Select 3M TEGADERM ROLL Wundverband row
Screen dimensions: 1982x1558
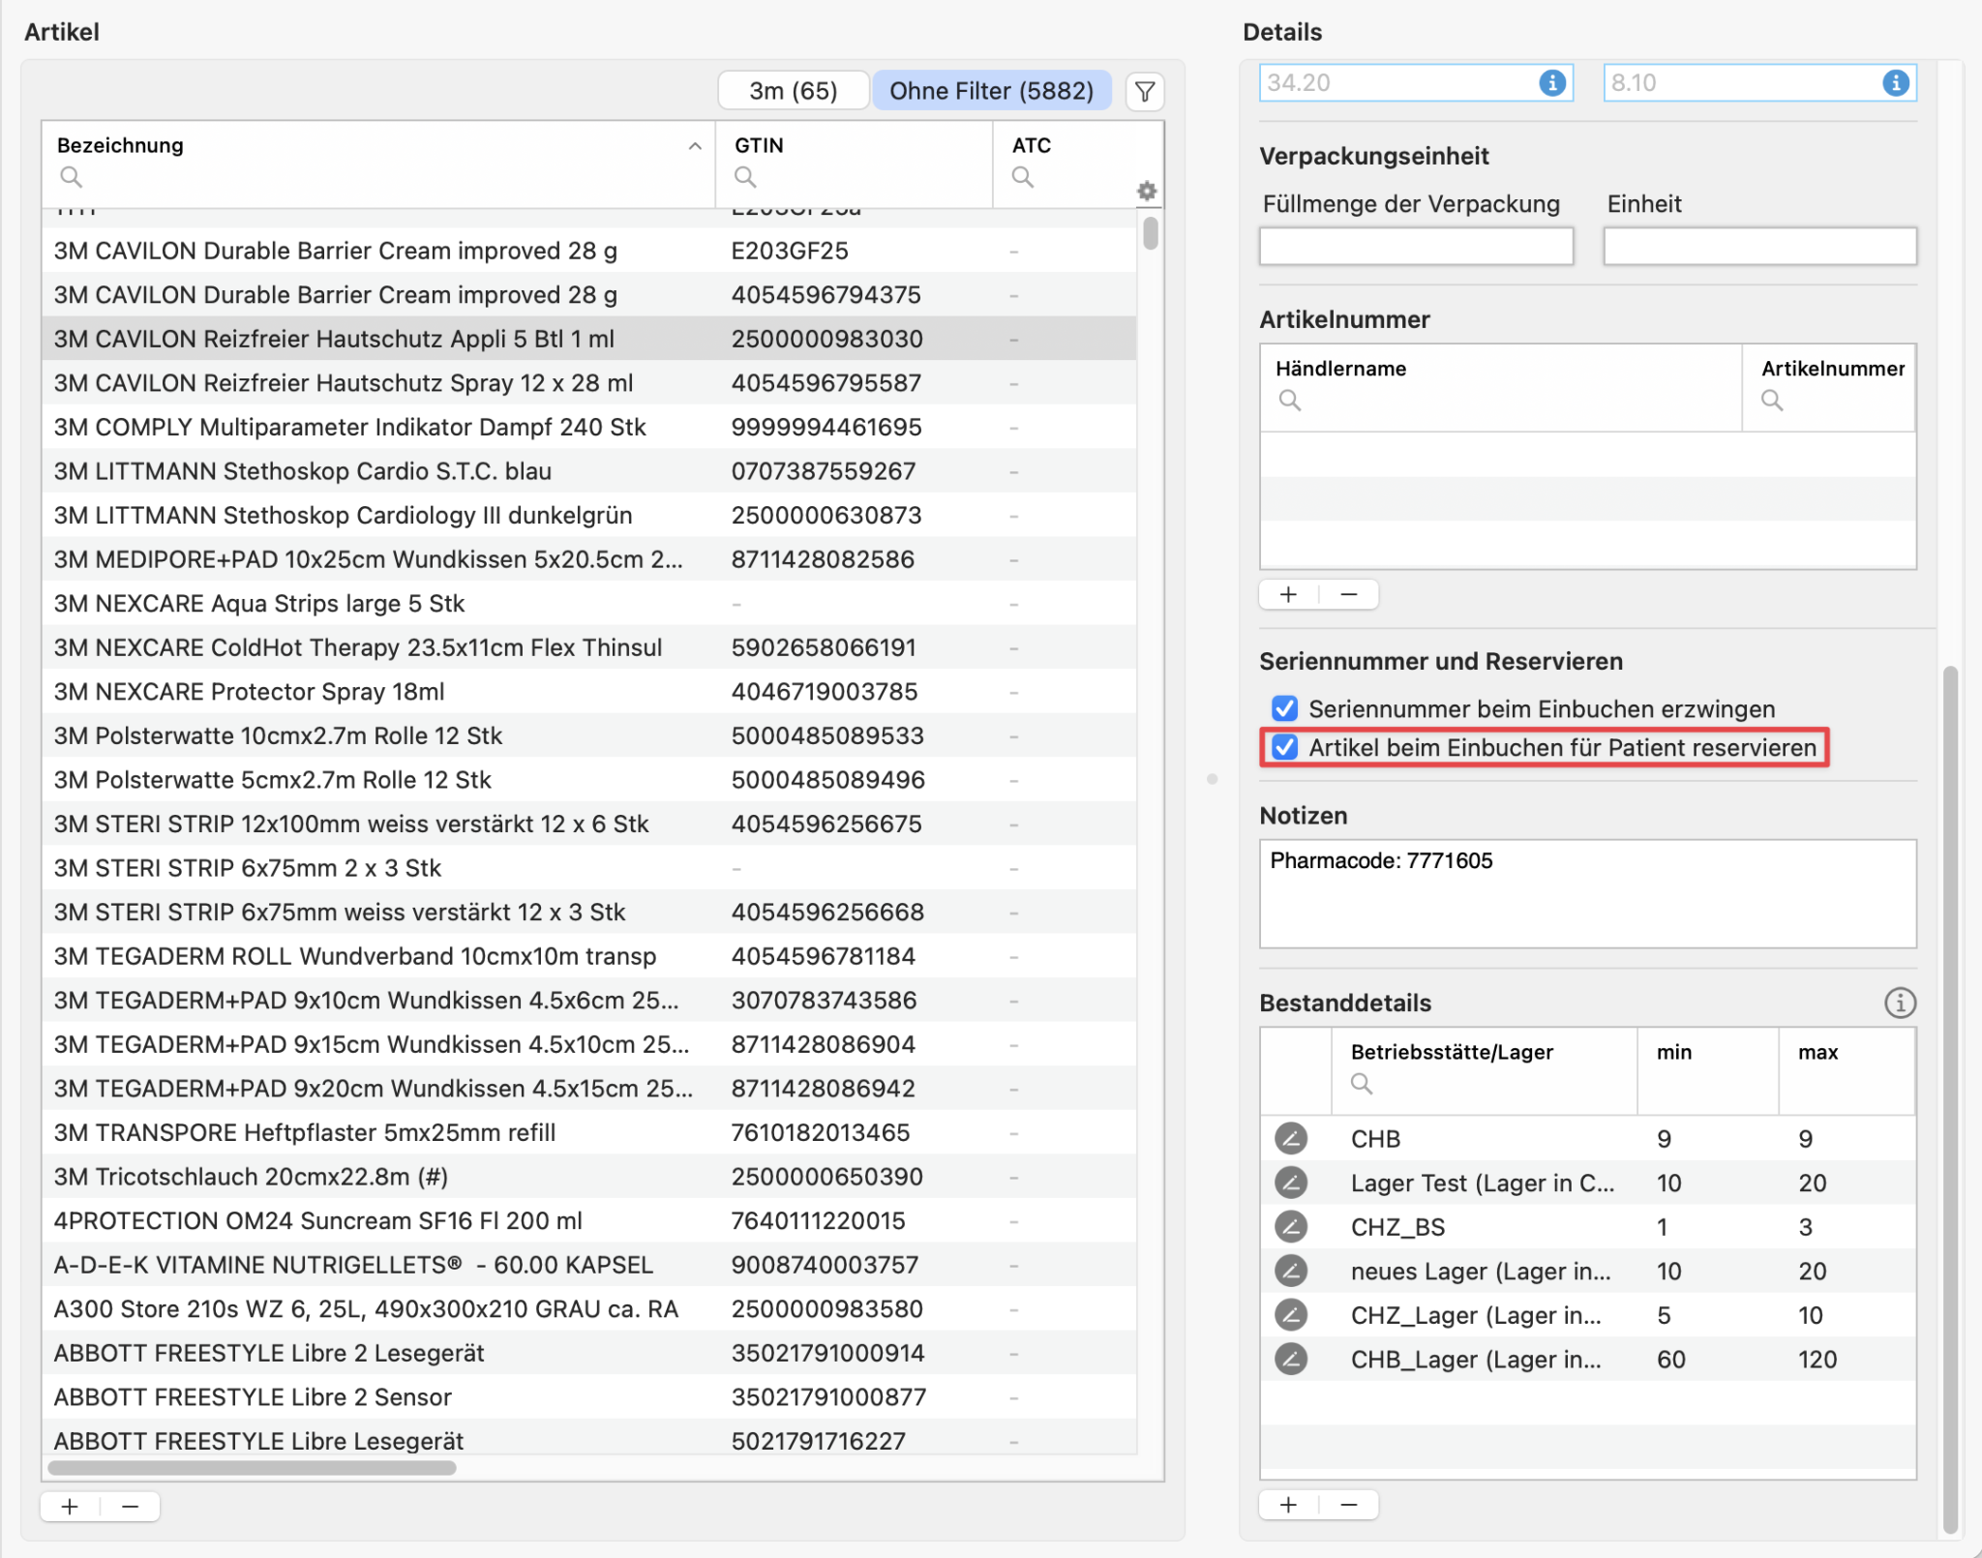(x=589, y=956)
